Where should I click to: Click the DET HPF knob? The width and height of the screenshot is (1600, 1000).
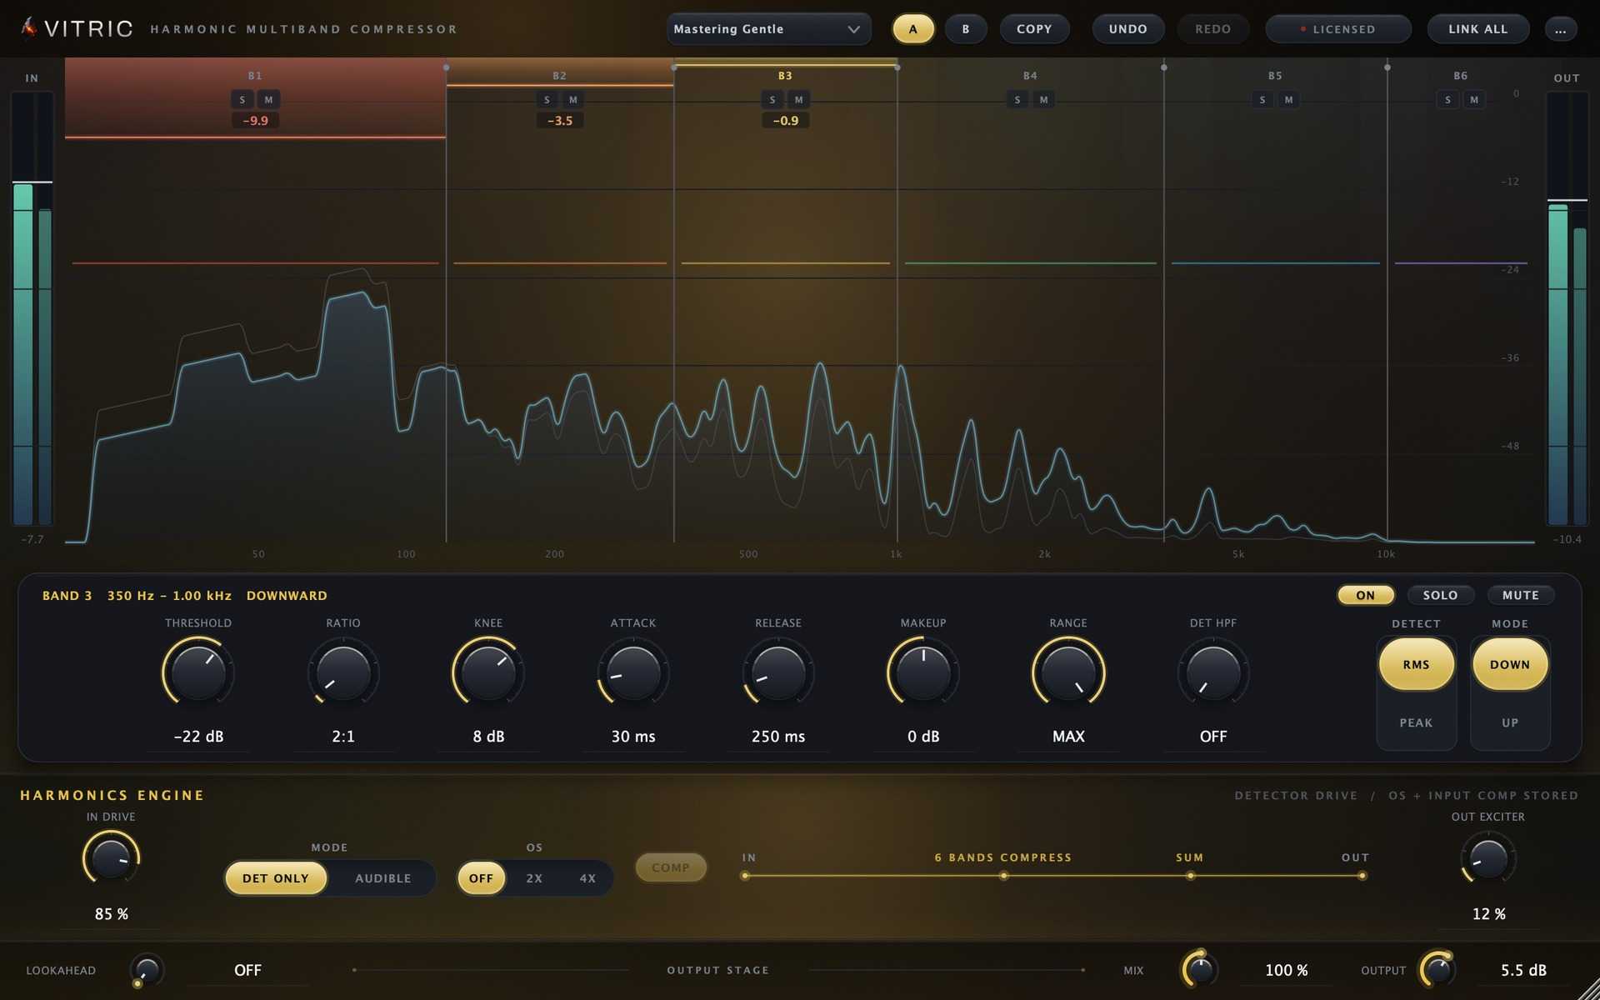click(x=1213, y=672)
